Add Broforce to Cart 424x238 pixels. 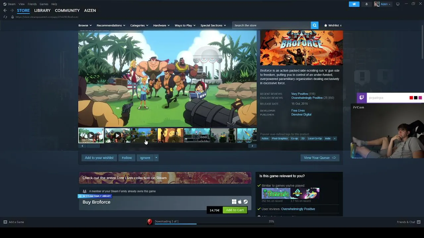[235, 210]
